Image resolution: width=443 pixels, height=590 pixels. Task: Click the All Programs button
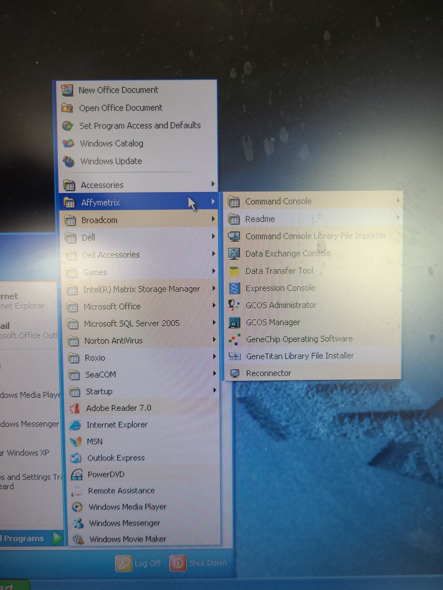point(31,538)
